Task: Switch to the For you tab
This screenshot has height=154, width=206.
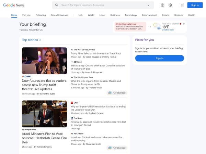Action: pyautogui.click(x=26, y=15)
